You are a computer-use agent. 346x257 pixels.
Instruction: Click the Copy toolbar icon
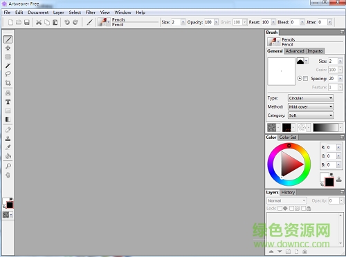click(47, 22)
